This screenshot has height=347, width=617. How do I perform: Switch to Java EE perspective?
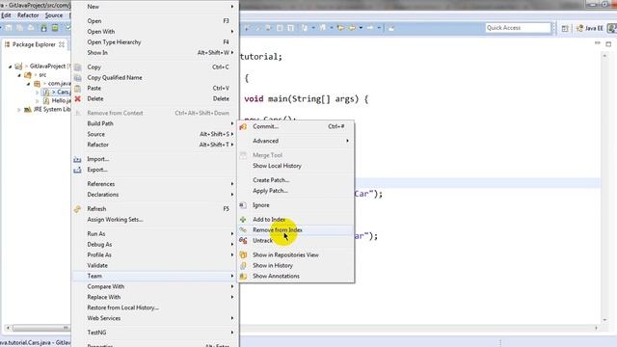(x=589, y=28)
